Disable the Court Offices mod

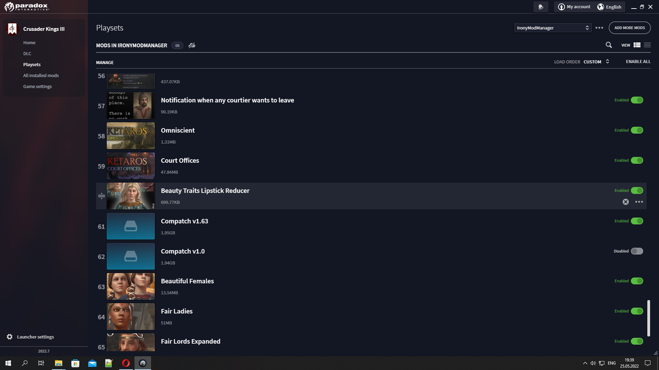[637, 160]
